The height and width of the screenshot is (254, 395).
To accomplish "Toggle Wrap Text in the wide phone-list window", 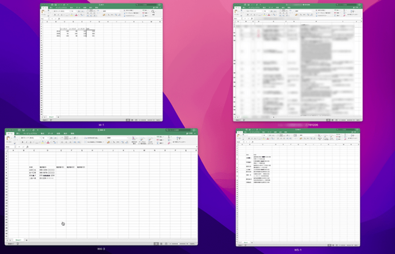I will point(92,138).
